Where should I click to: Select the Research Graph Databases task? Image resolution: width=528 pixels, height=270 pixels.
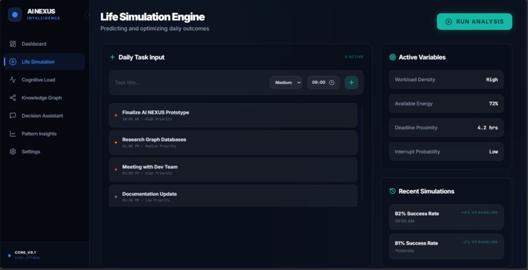(233, 142)
